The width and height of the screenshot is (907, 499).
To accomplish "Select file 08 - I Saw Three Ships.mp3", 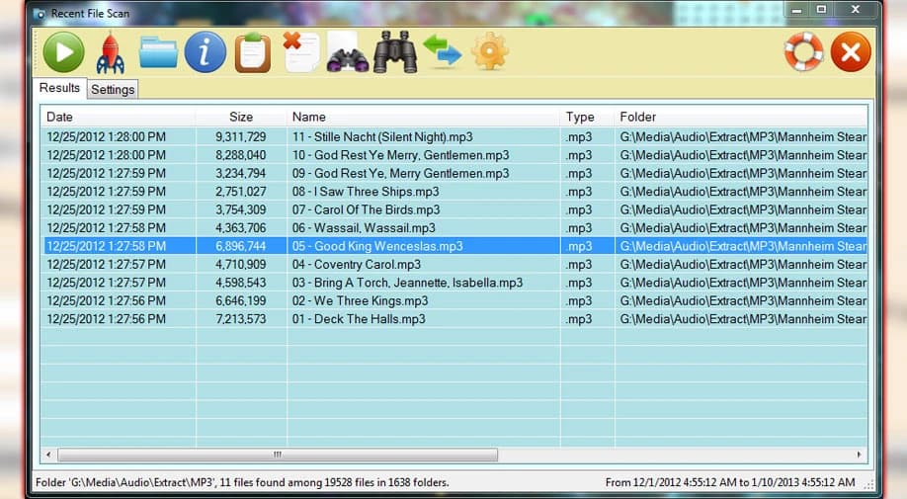I will [x=366, y=192].
